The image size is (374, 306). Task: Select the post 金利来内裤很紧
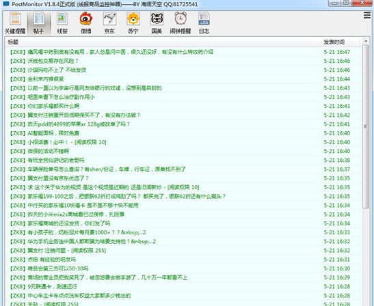(x=36, y=79)
